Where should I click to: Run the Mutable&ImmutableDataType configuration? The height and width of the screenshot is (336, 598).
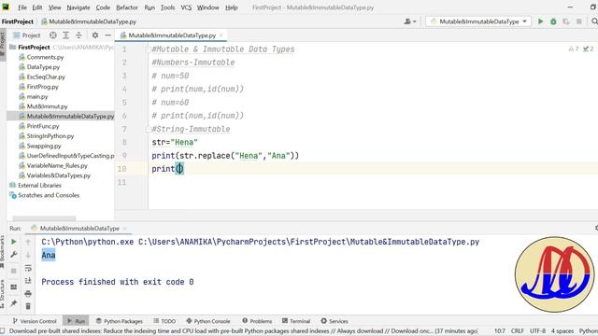pos(540,21)
